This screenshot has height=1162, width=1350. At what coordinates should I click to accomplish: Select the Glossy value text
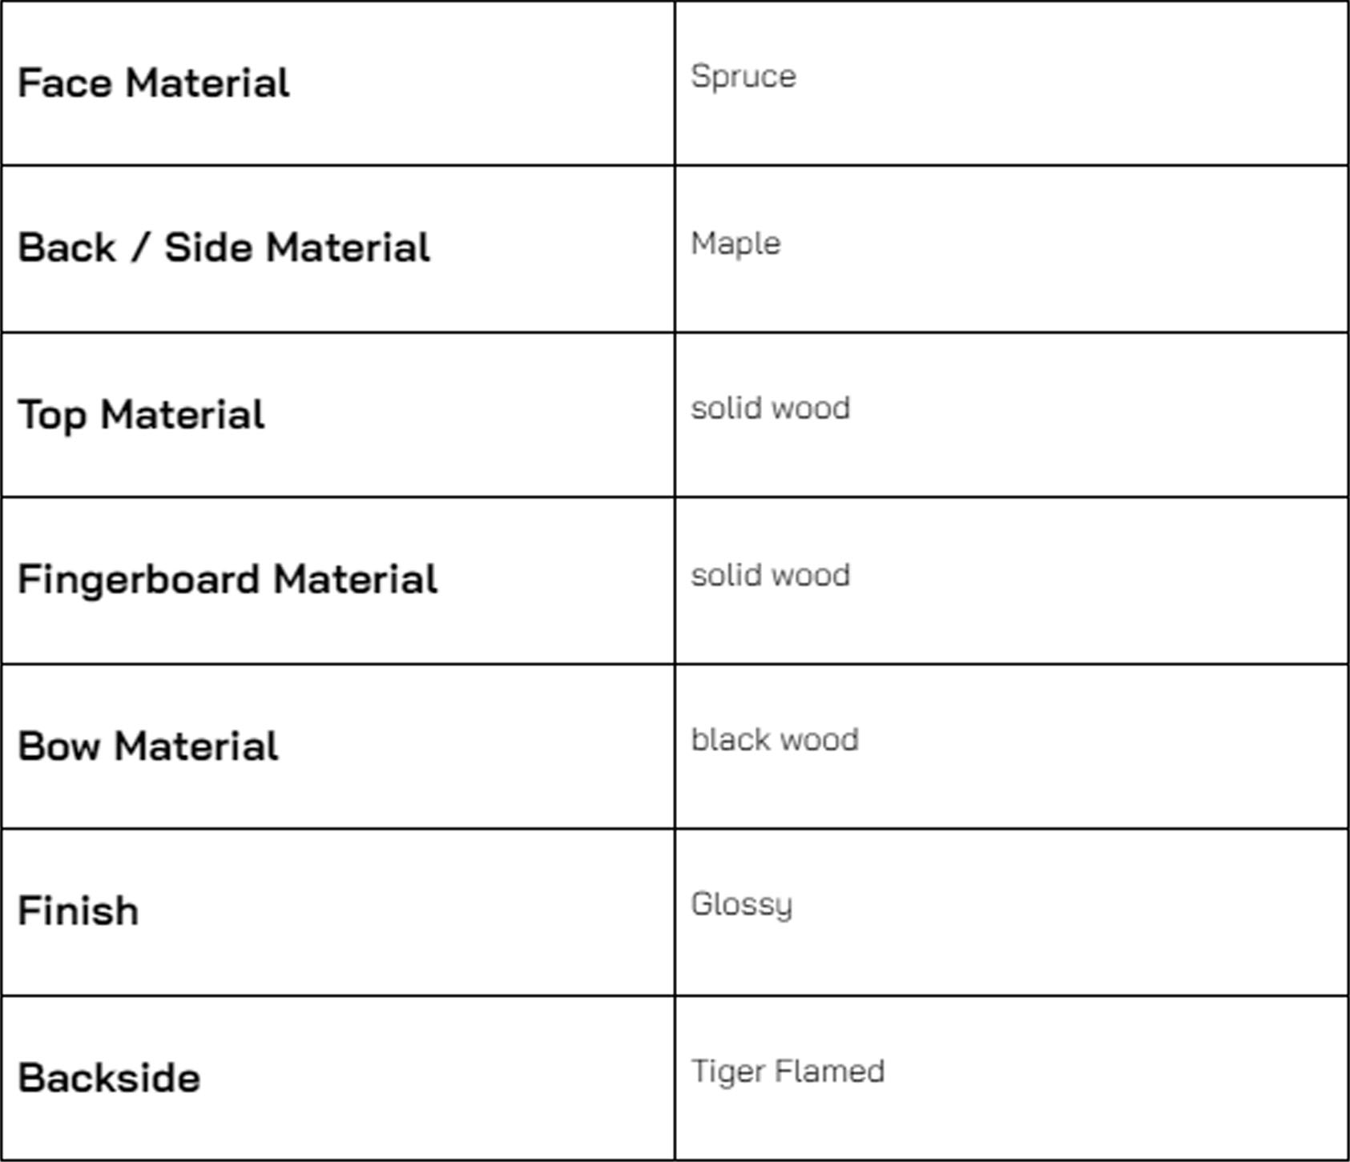click(x=741, y=905)
